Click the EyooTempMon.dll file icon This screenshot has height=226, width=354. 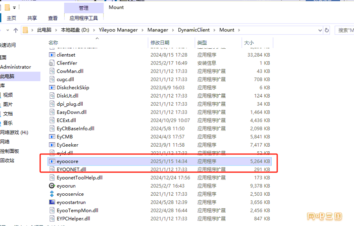tap(52, 210)
